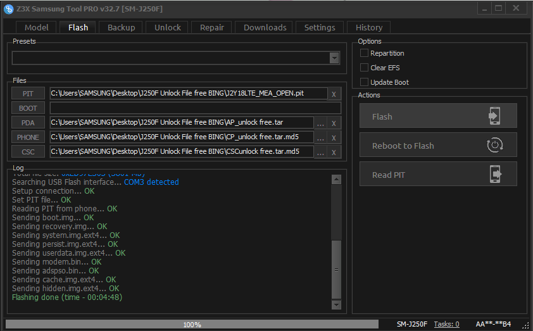Browse for the PHONE file
This screenshot has width=533, height=331.
(320, 138)
